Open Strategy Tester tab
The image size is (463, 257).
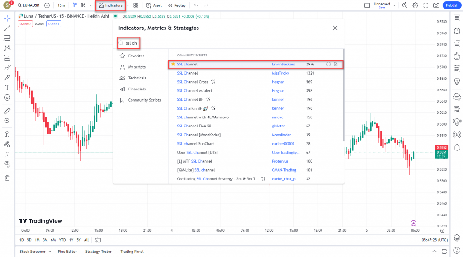coord(98,252)
